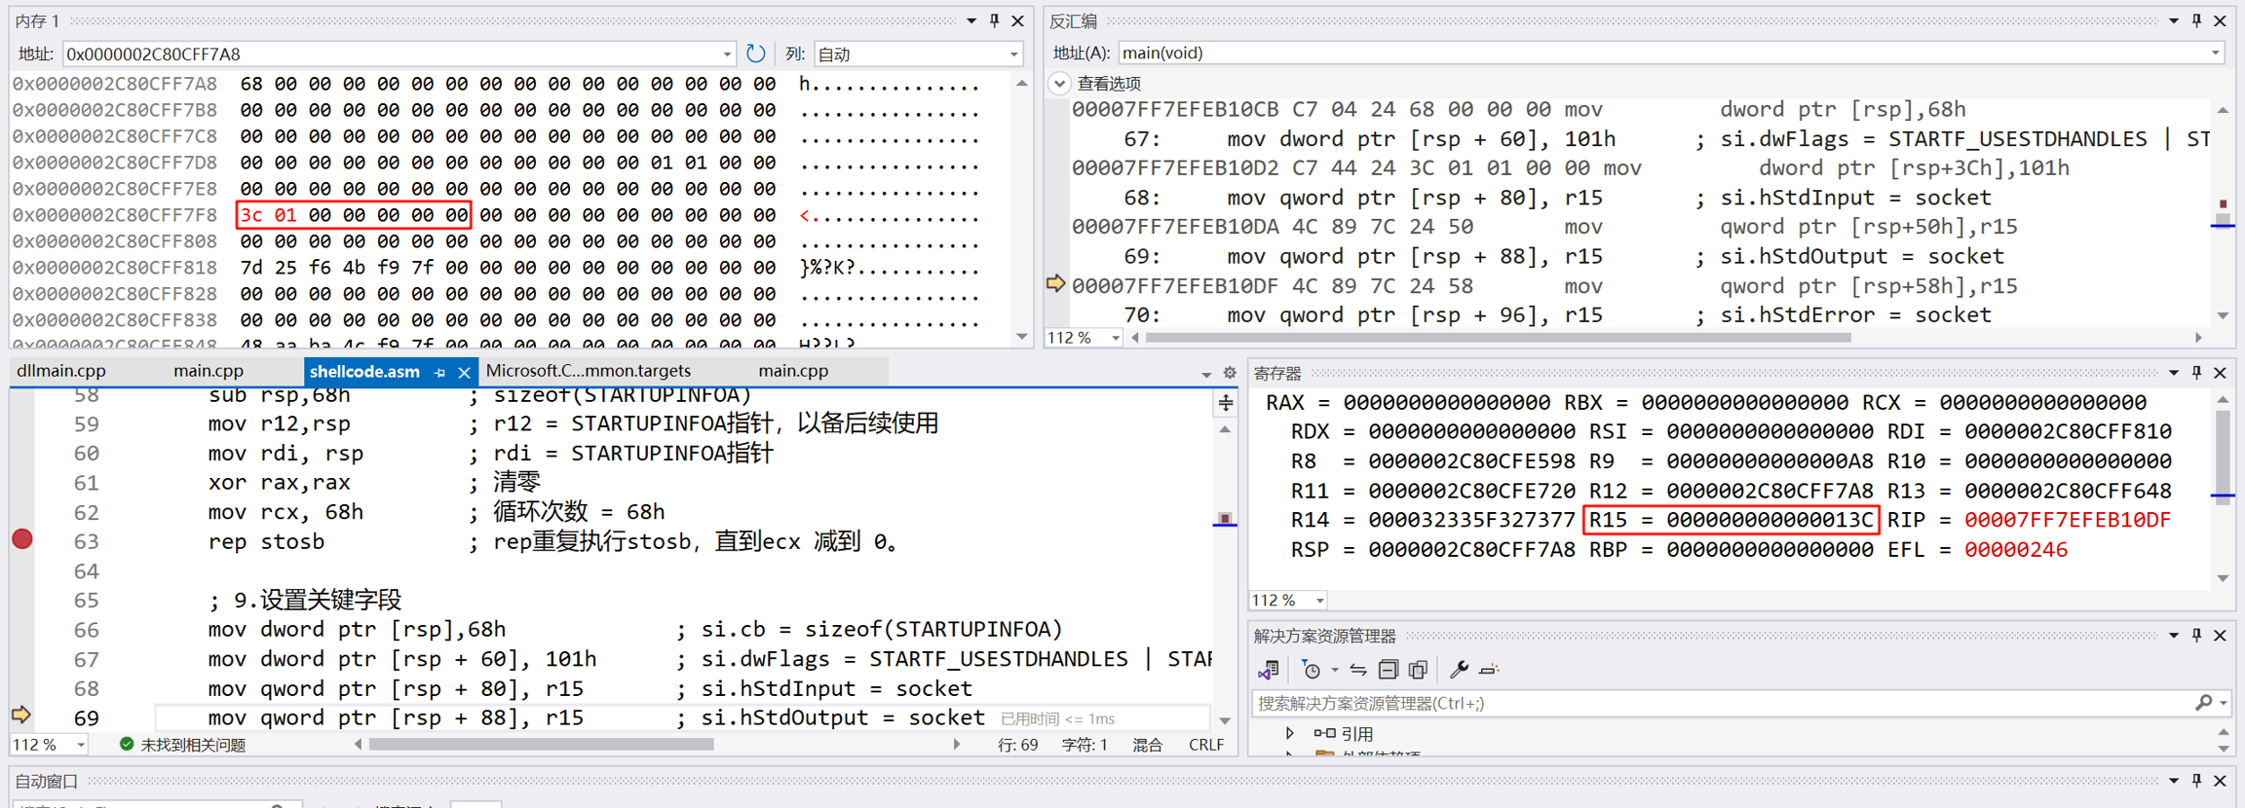Click the pending changes filter clock icon
2245x808 pixels.
[x=1313, y=670]
